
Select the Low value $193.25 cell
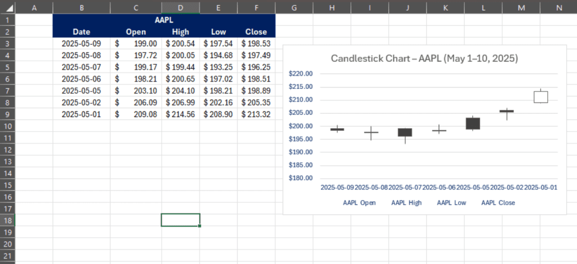click(x=218, y=67)
